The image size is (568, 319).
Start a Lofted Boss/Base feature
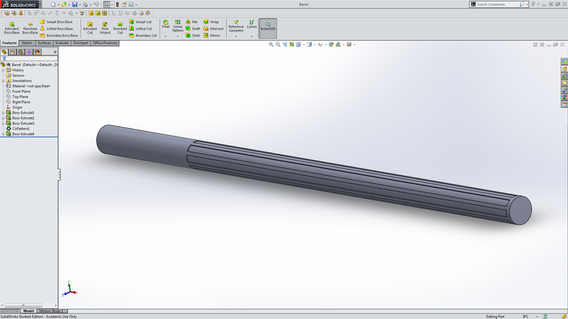[x=56, y=29]
